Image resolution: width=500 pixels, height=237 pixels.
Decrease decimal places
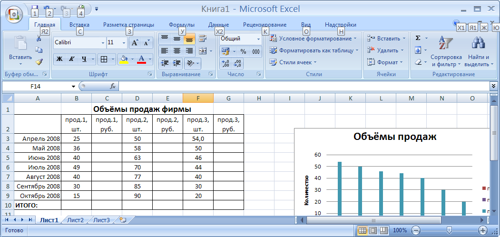(238, 64)
